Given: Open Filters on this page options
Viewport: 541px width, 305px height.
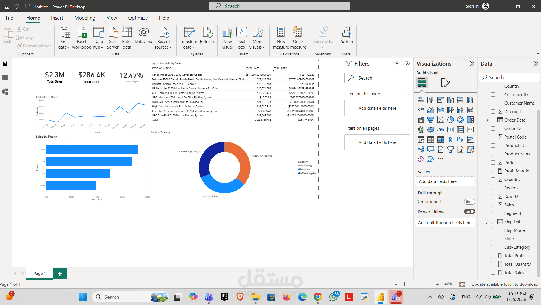Looking at the screenshot, I should click(407, 94).
